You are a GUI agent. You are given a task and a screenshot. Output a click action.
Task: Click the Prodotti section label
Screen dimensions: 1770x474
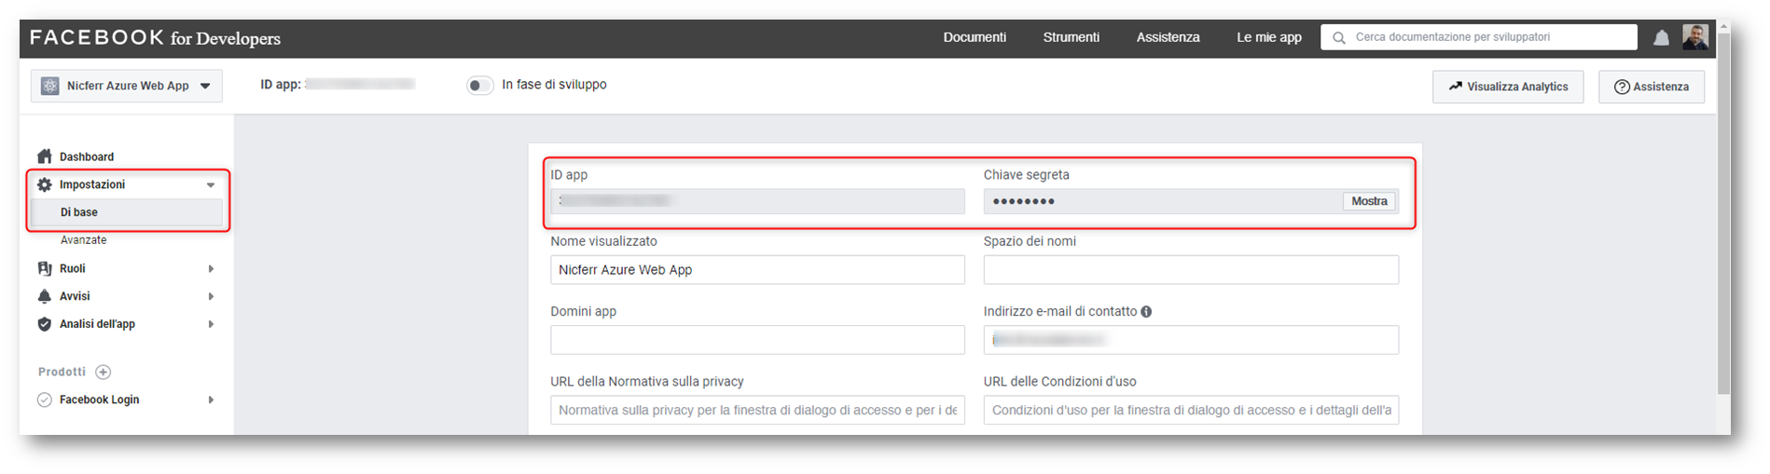(x=62, y=372)
